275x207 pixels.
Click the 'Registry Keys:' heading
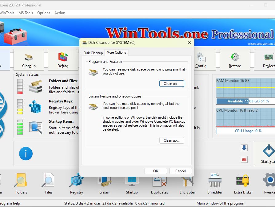tap(61, 101)
